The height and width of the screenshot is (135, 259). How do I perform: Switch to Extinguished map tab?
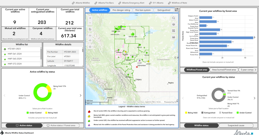[x=164, y=10]
